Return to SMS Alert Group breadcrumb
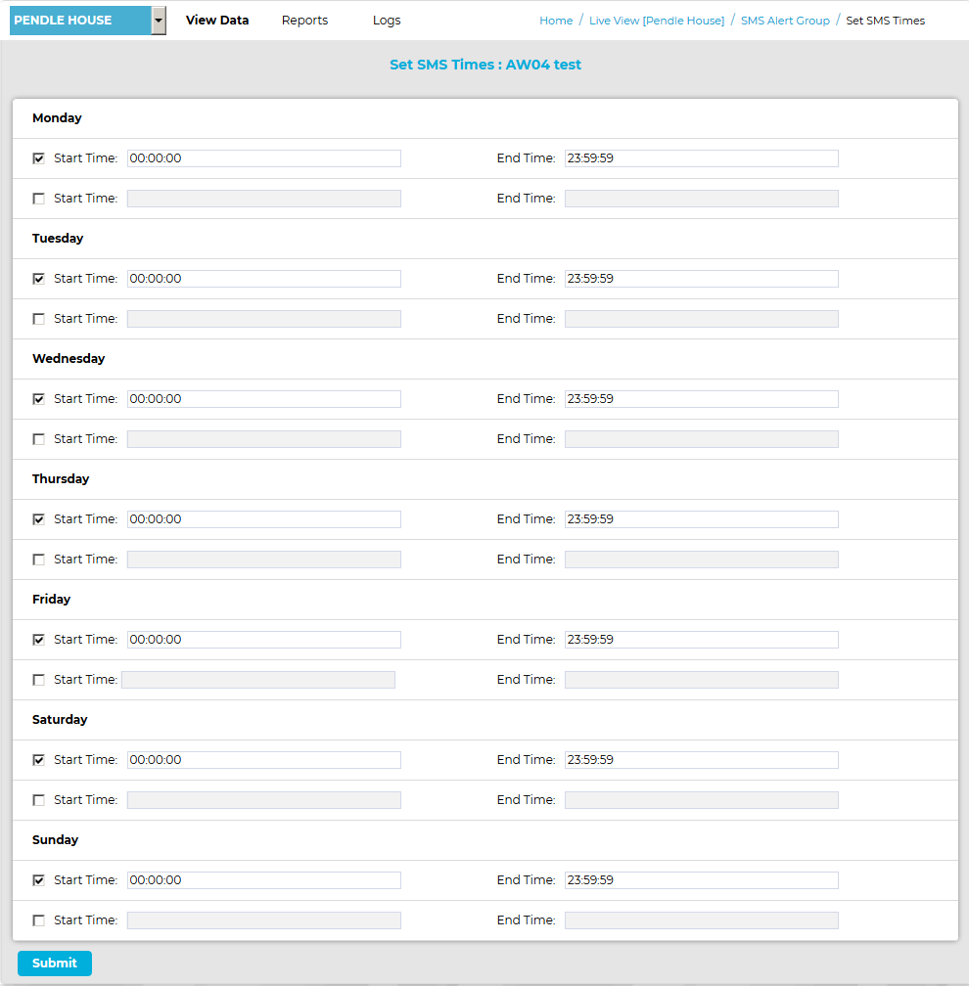The height and width of the screenshot is (986, 969). coord(785,21)
